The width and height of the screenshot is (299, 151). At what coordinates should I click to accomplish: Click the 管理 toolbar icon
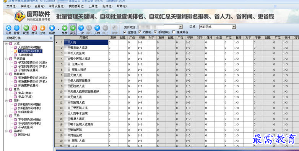point(16,28)
